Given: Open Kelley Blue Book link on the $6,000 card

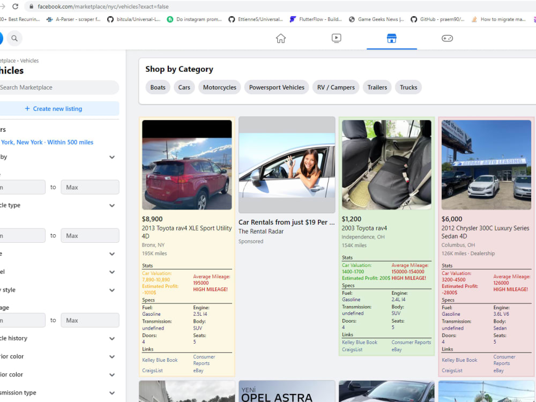Looking at the screenshot, I should pos(459,360).
